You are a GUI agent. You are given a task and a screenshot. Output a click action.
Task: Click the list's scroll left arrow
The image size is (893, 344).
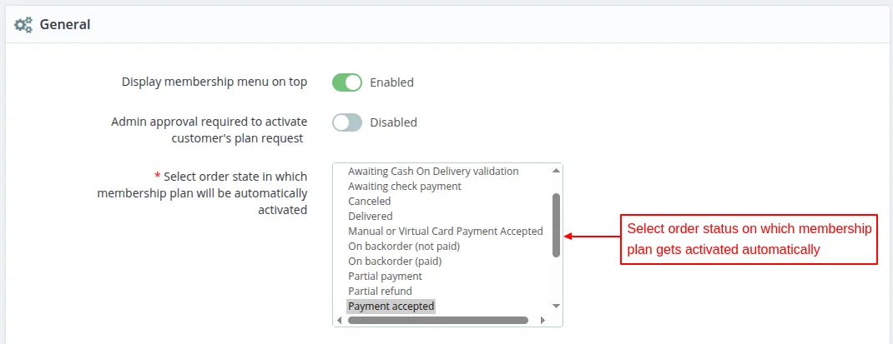point(340,320)
